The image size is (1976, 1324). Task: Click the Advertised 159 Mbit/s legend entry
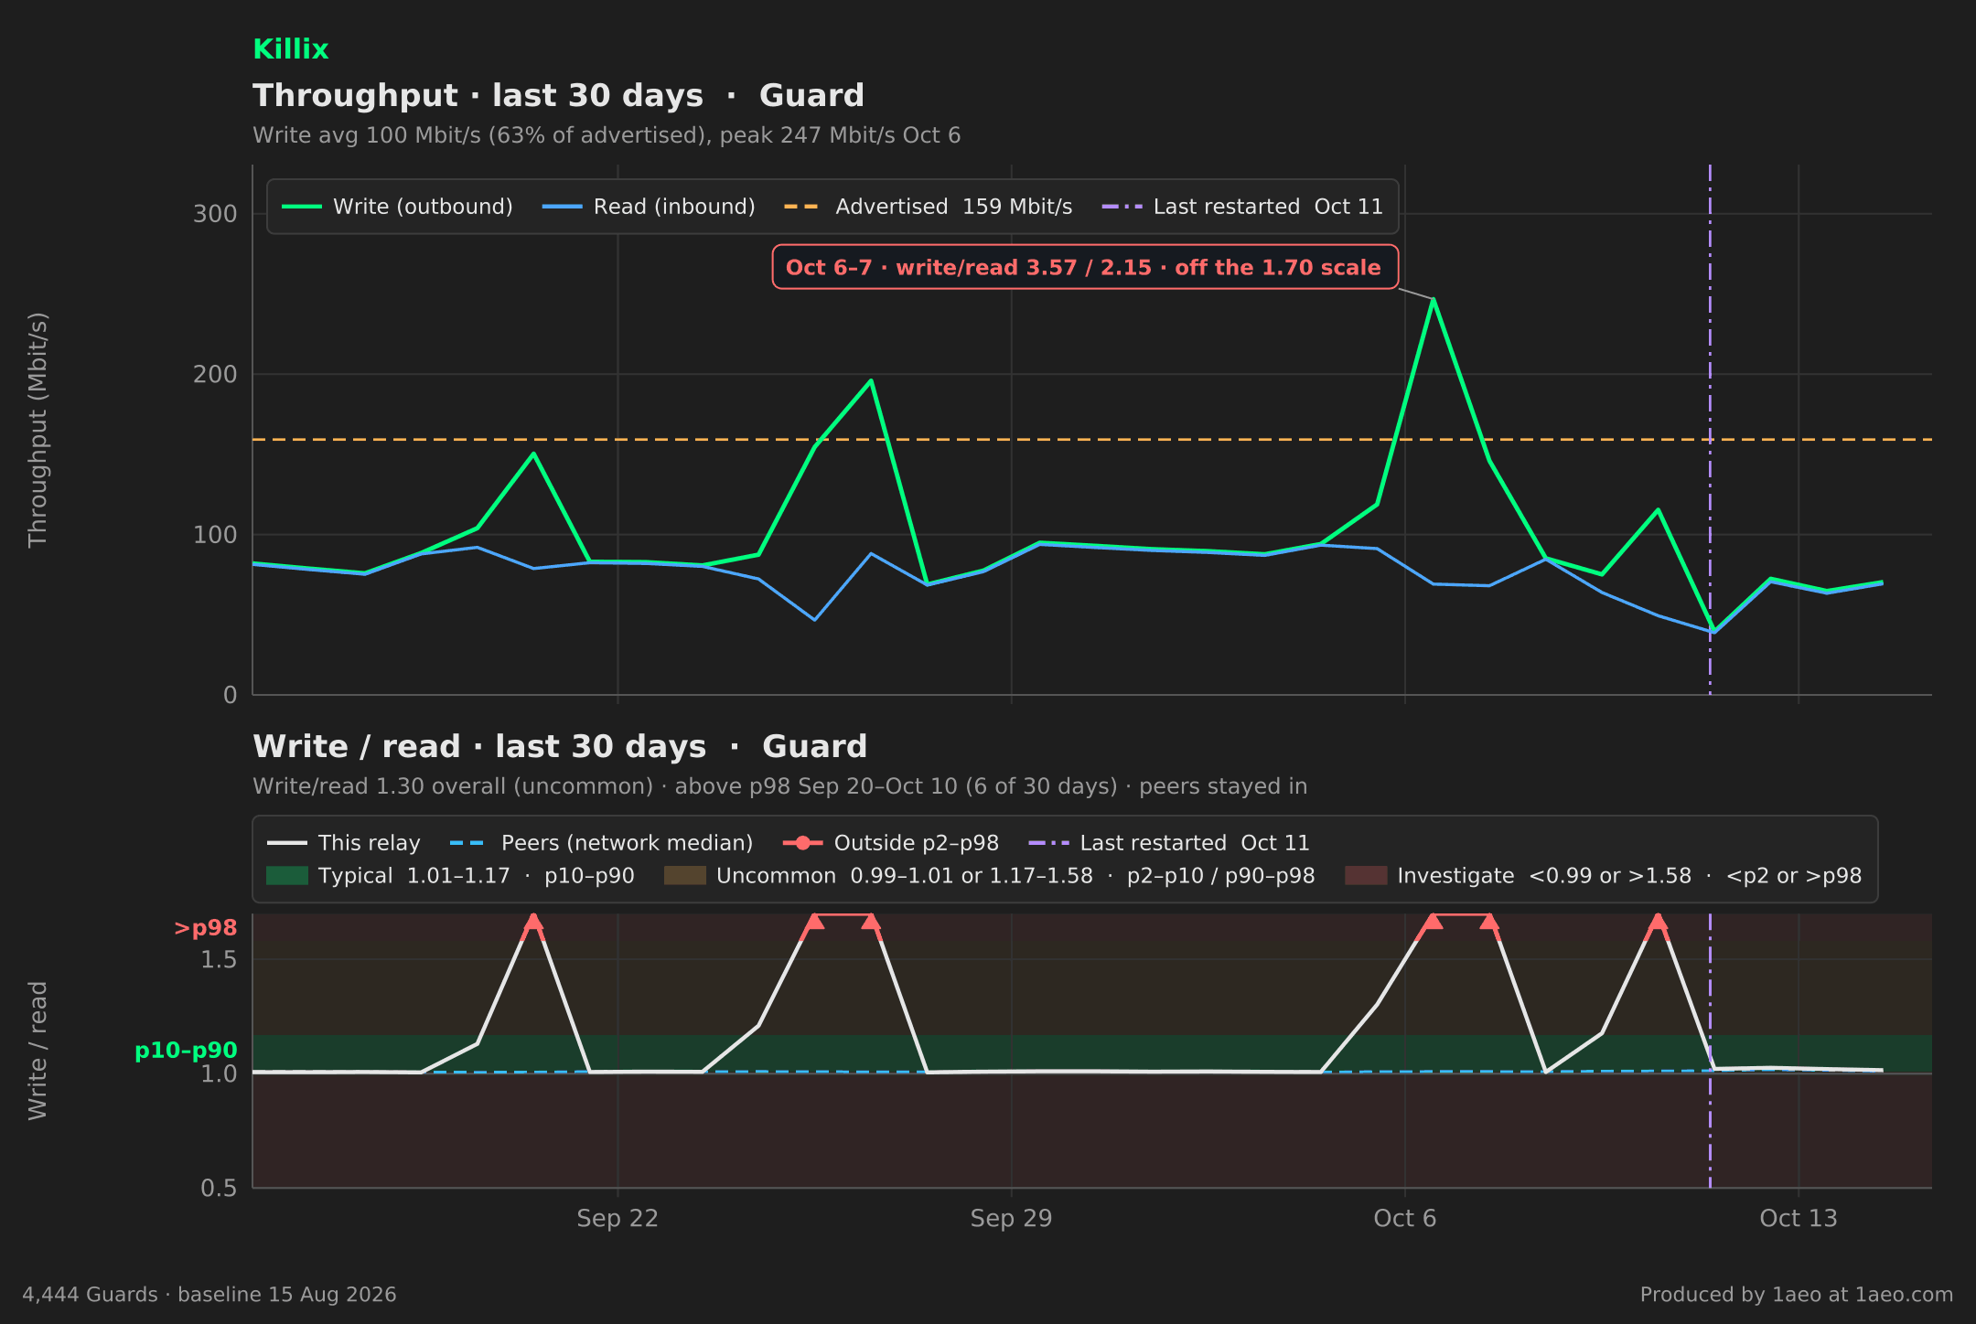pyautogui.click(x=929, y=207)
